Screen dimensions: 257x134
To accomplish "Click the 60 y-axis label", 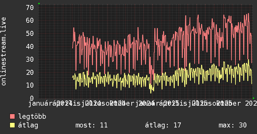I will tap(30, 21).
